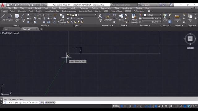The width and height of the screenshot is (198, 111).
Task: Click the ViewCube Top face
Action: coord(190,39)
